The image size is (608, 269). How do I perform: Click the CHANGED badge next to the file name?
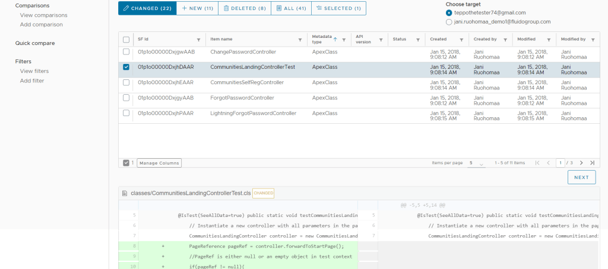point(263,193)
